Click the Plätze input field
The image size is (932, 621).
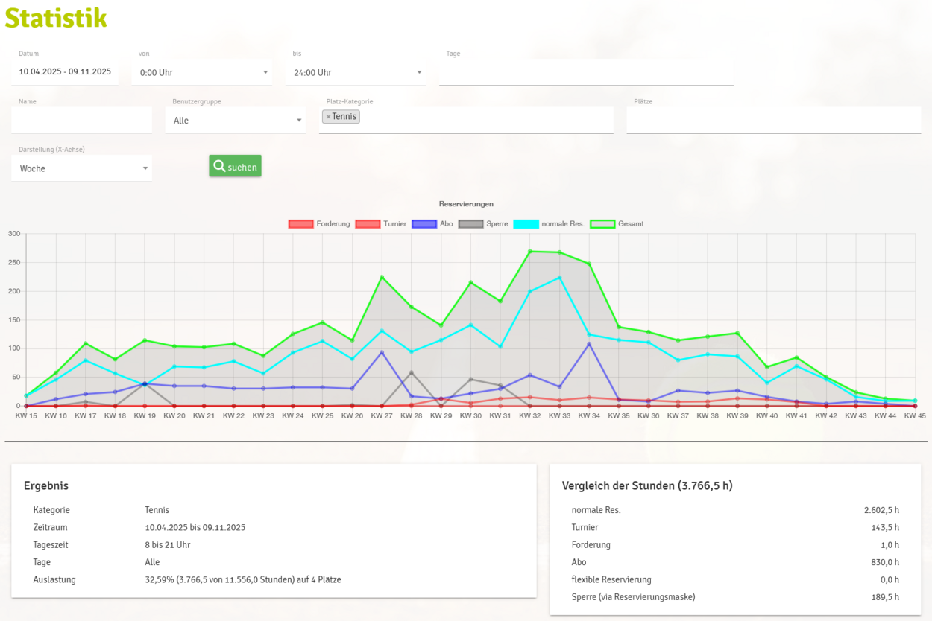(x=773, y=120)
